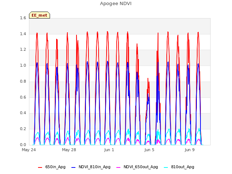Select the 650in_Apg legend label
Viewport: 232px width, 174px height.
55,167
